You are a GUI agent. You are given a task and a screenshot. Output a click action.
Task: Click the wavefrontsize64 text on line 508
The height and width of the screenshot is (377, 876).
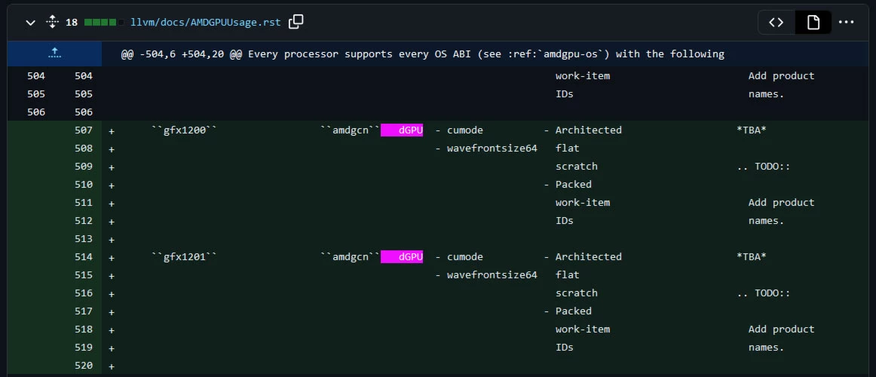pyautogui.click(x=492, y=149)
